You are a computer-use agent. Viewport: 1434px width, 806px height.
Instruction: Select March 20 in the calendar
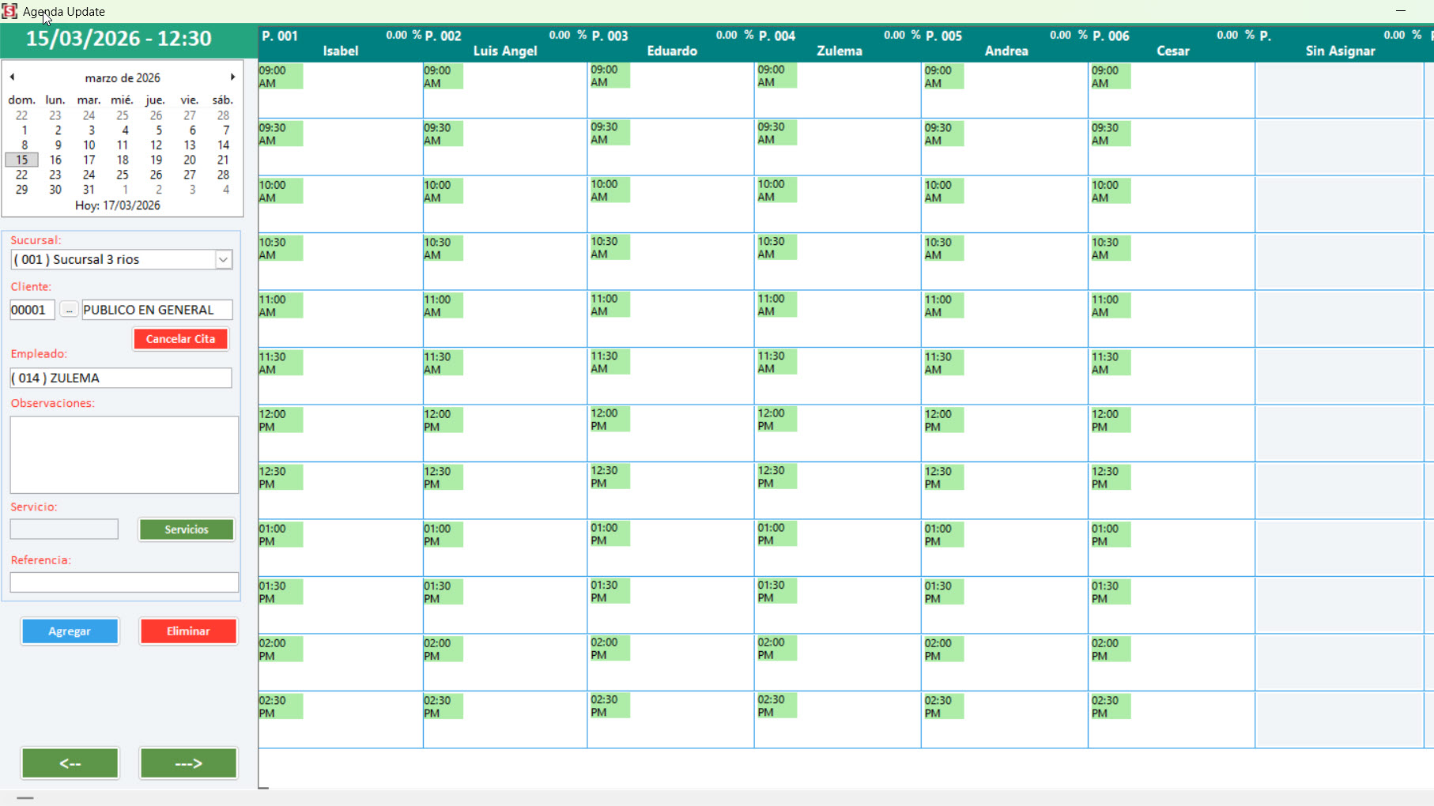pyautogui.click(x=190, y=160)
